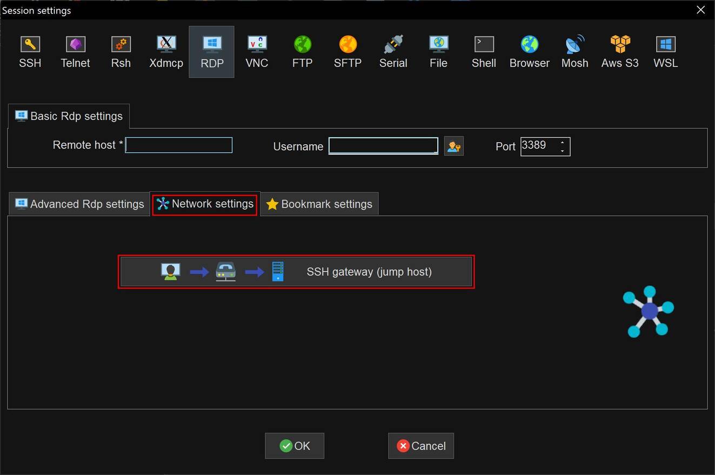Screen dimensions: 715x475
Task: Select the Aws S3 session icon
Action: 620,52
